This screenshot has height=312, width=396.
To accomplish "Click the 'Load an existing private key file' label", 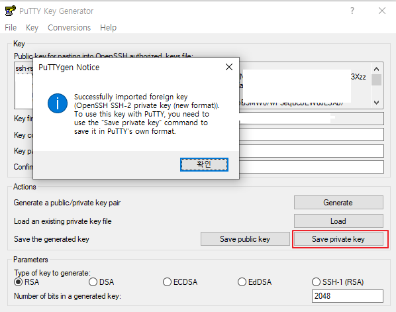I will tap(63, 221).
